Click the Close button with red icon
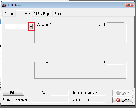Image resolution: width=136 pixels, height=108 pixels. [122, 100]
